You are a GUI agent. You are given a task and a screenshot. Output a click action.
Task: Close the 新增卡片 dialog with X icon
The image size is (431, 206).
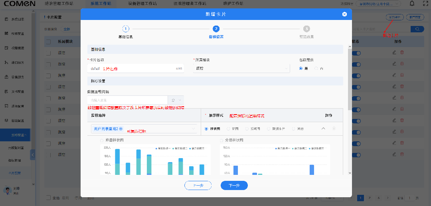(x=344, y=14)
